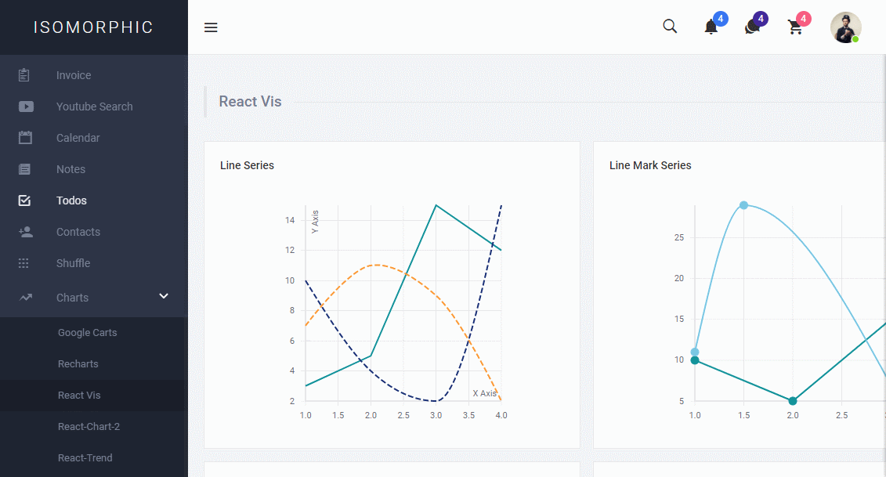Viewport: 886px width, 477px height.
Task: Click the teal line peak at x 3.0
Action: click(436, 205)
